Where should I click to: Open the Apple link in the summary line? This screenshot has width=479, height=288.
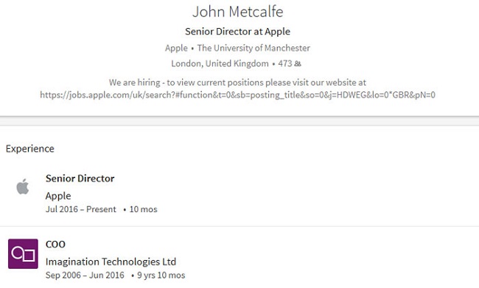[176, 48]
